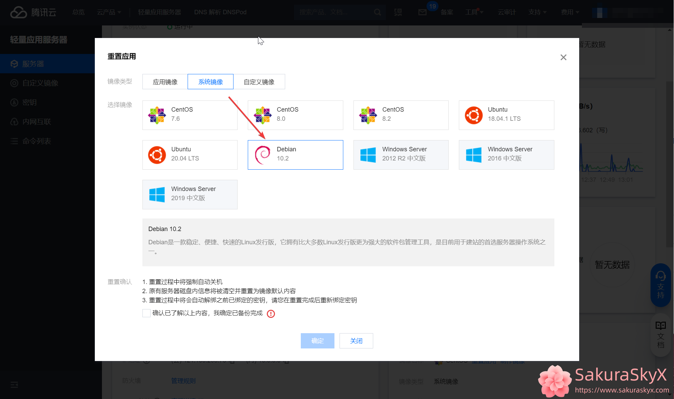This screenshot has width=674, height=399.
Task: Open the 文档 floating book button
Action: click(660, 335)
